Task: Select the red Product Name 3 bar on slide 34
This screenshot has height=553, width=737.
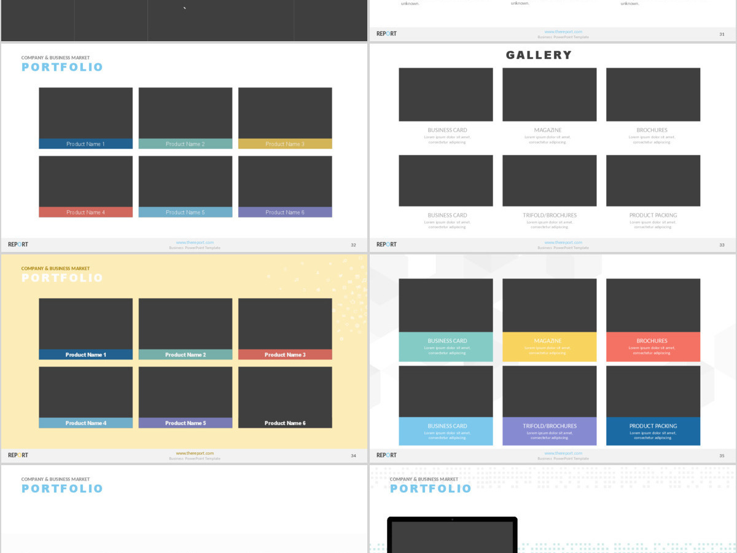Action: click(285, 355)
